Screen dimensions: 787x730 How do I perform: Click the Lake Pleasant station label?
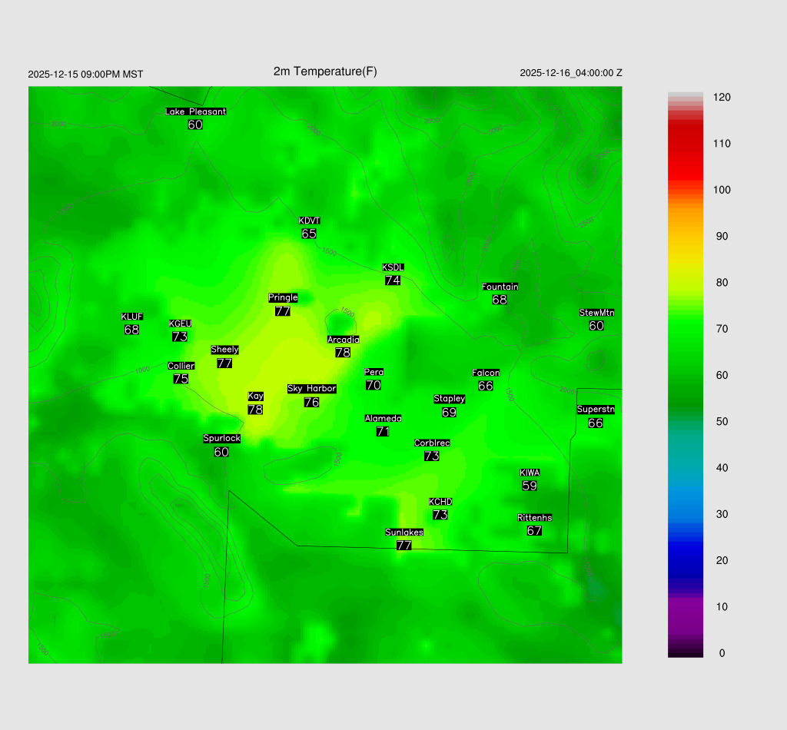tap(195, 111)
